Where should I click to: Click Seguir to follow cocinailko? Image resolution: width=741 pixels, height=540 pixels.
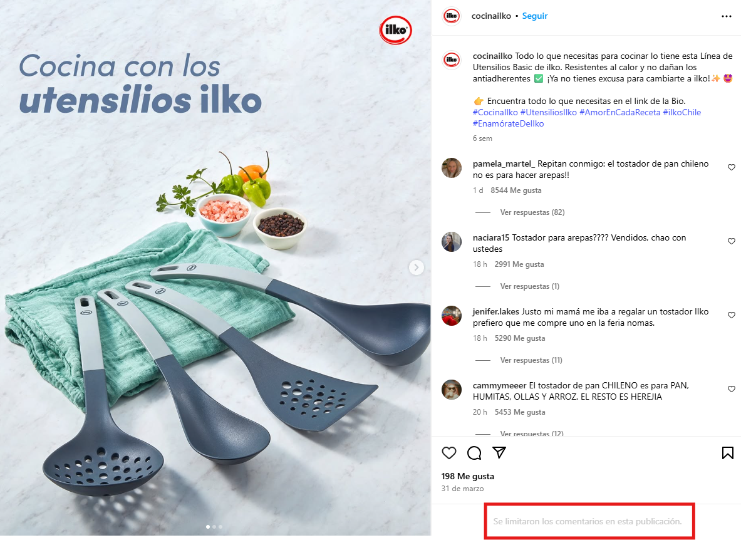(x=534, y=16)
